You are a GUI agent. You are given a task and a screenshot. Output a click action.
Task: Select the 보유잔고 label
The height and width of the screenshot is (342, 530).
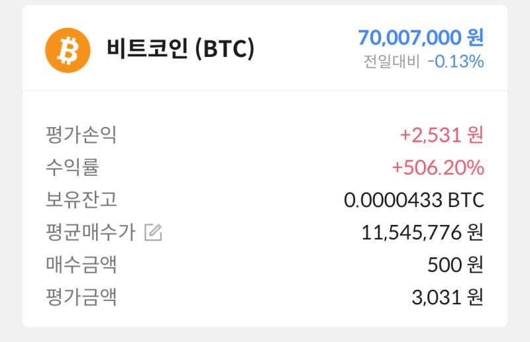tap(81, 200)
